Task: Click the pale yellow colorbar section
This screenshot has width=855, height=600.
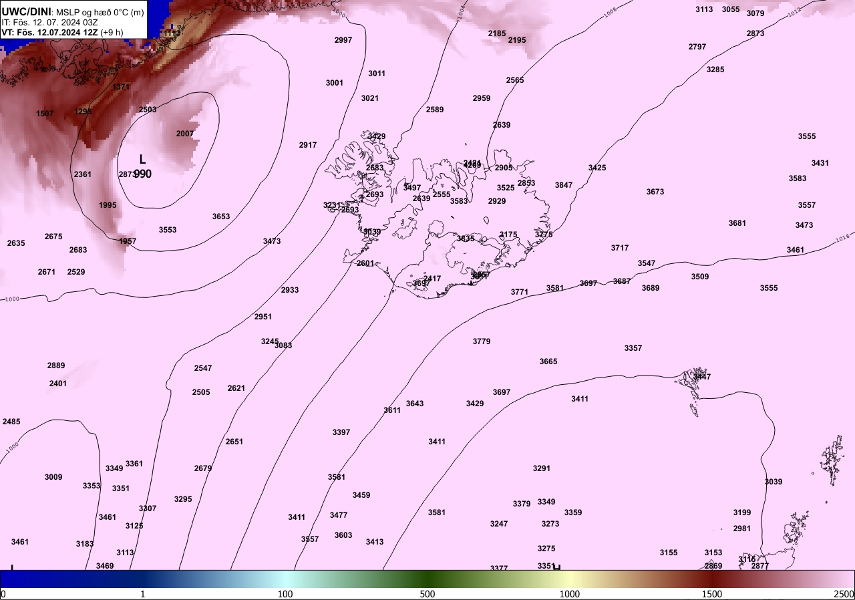Action: (x=570, y=579)
